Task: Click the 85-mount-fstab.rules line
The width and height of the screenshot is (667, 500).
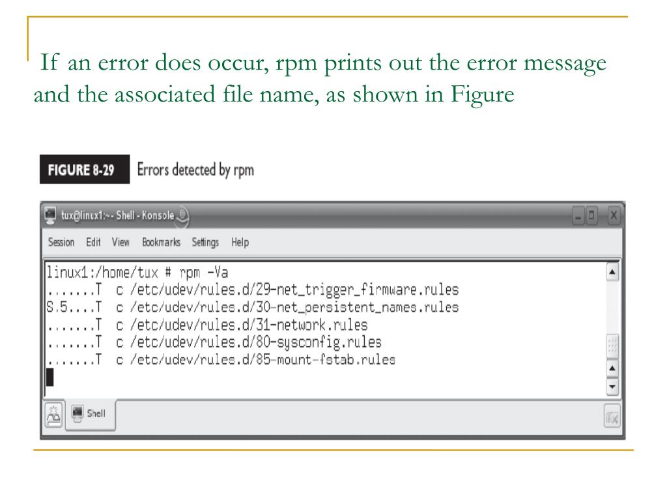Action: (x=221, y=360)
